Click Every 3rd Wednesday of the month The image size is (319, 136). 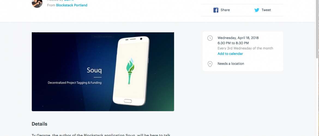(x=245, y=48)
